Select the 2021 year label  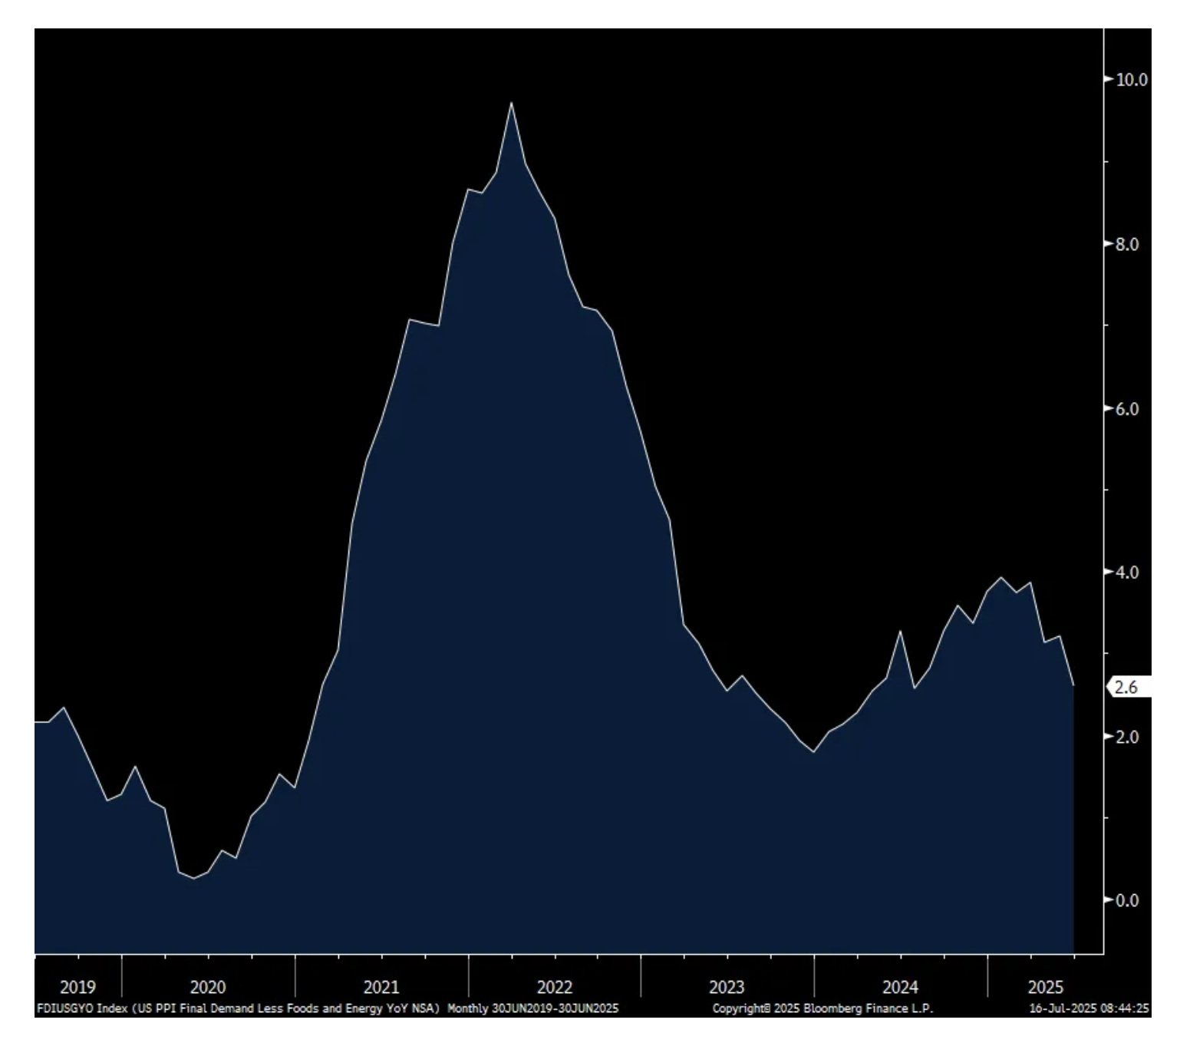pyautogui.click(x=381, y=987)
